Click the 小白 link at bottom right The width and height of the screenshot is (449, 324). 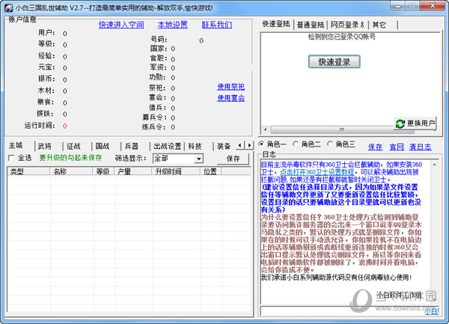point(432,311)
